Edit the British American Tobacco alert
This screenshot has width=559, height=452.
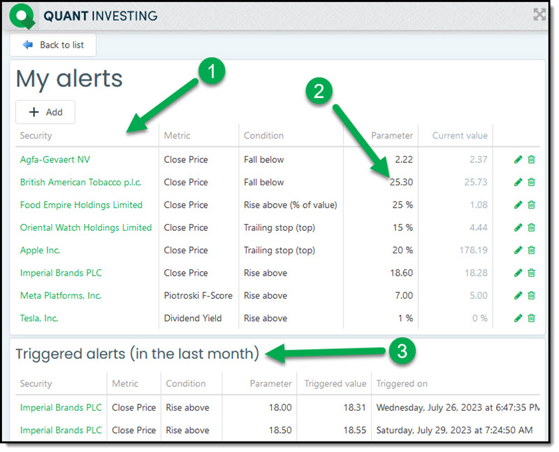518,183
